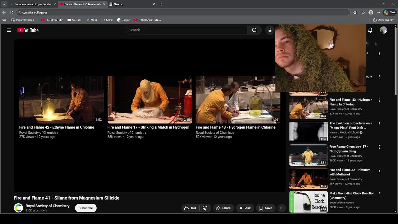Close the New tab tab

pos(154,4)
